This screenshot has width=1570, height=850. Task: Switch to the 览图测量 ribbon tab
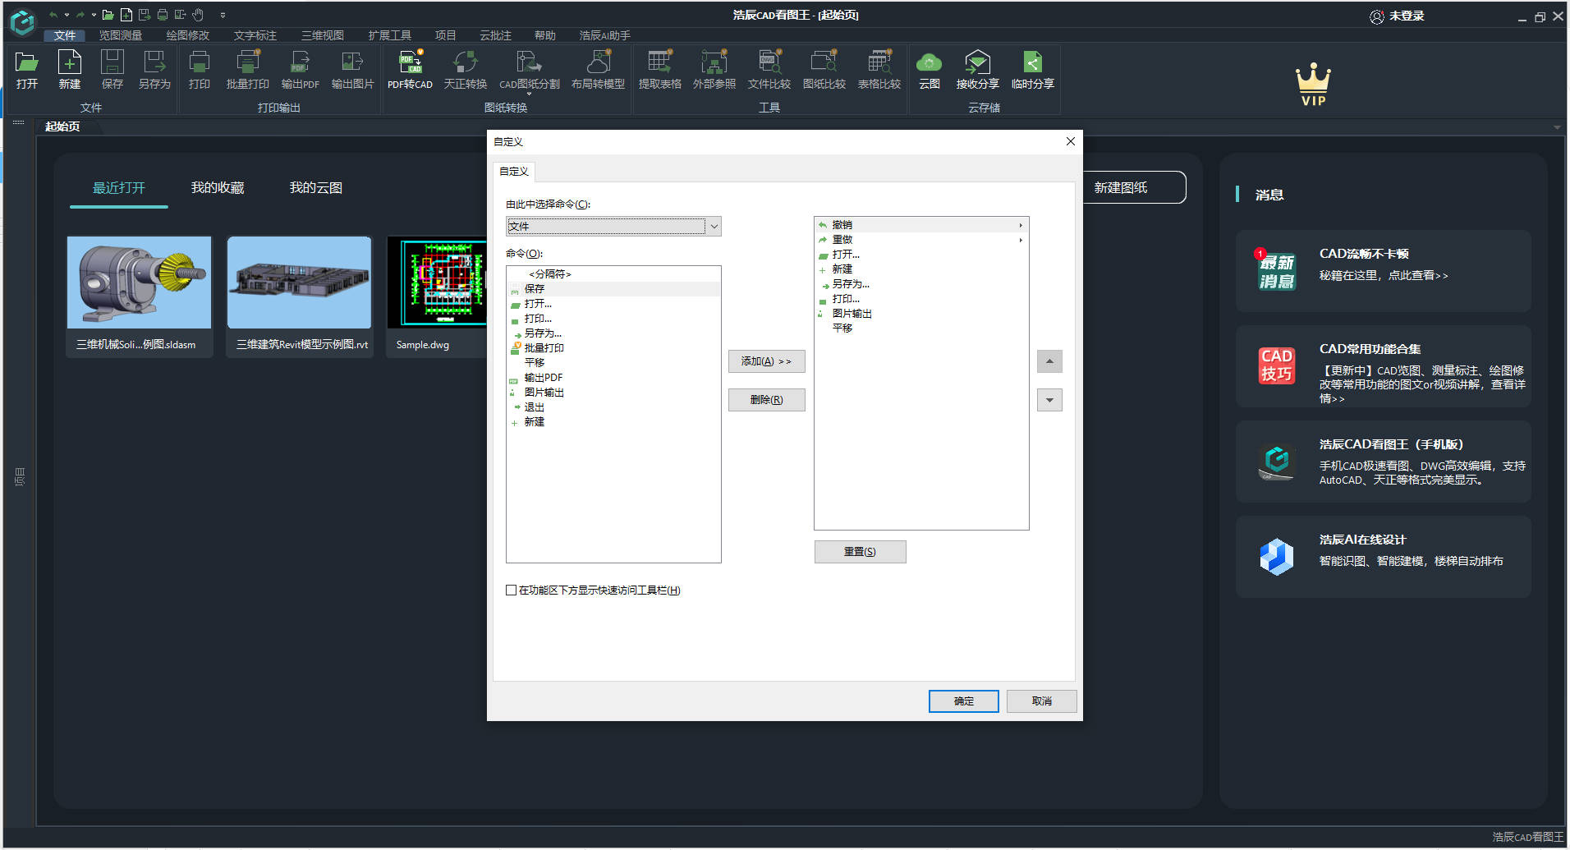click(x=121, y=35)
